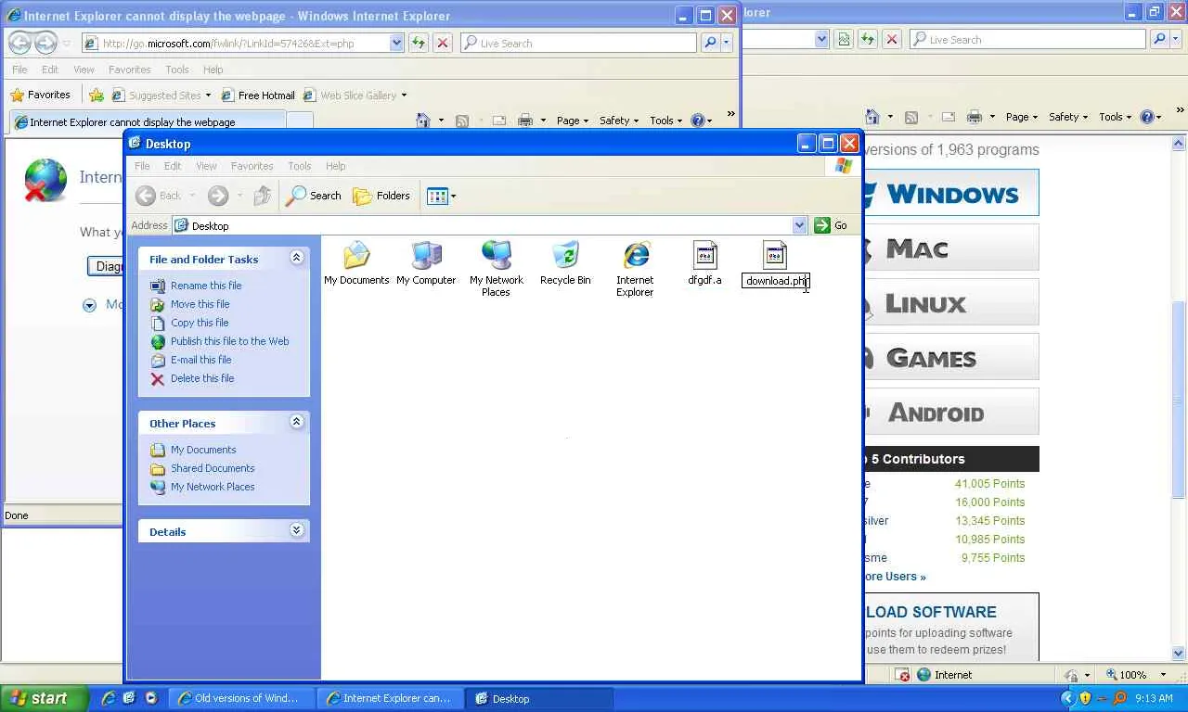The width and height of the screenshot is (1188, 712).
Task: Click the Stop button in back IE window
Action: coord(892,39)
